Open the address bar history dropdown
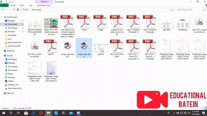 point(170,10)
